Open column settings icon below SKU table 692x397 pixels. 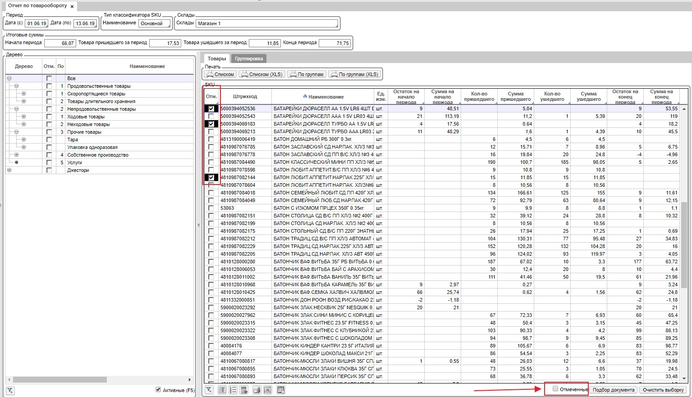coord(222,390)
